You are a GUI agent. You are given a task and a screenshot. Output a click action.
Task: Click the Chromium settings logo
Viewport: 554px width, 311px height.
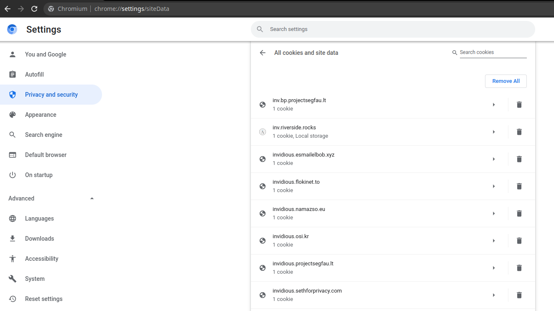[12, 29]
